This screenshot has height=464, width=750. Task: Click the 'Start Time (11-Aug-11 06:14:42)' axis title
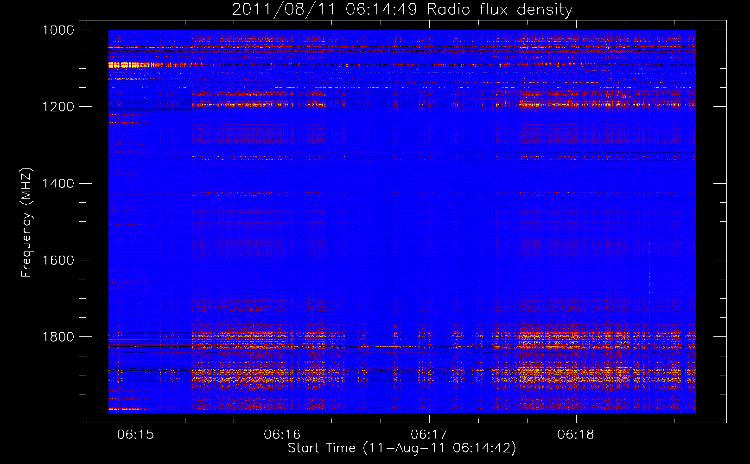[x=402, y=448]
